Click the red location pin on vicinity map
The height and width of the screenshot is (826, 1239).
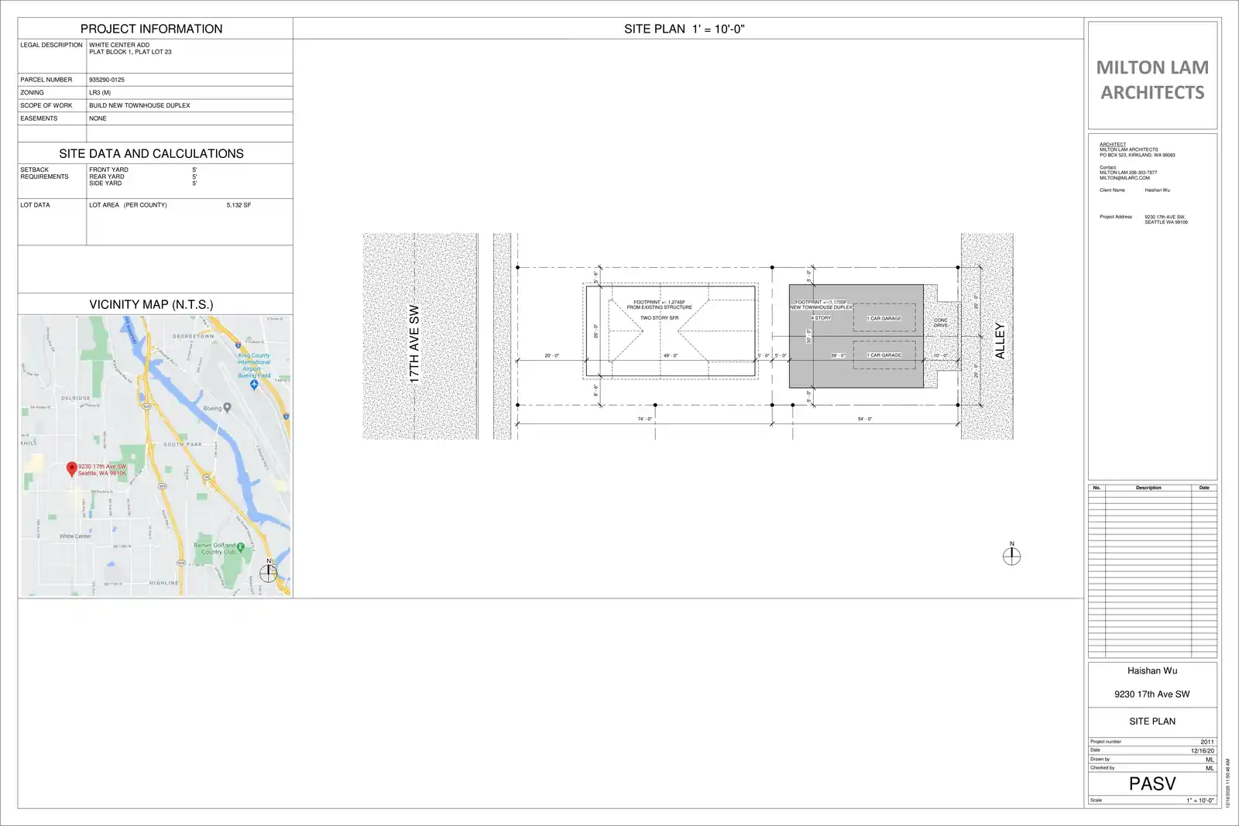[x=71, y=469]
